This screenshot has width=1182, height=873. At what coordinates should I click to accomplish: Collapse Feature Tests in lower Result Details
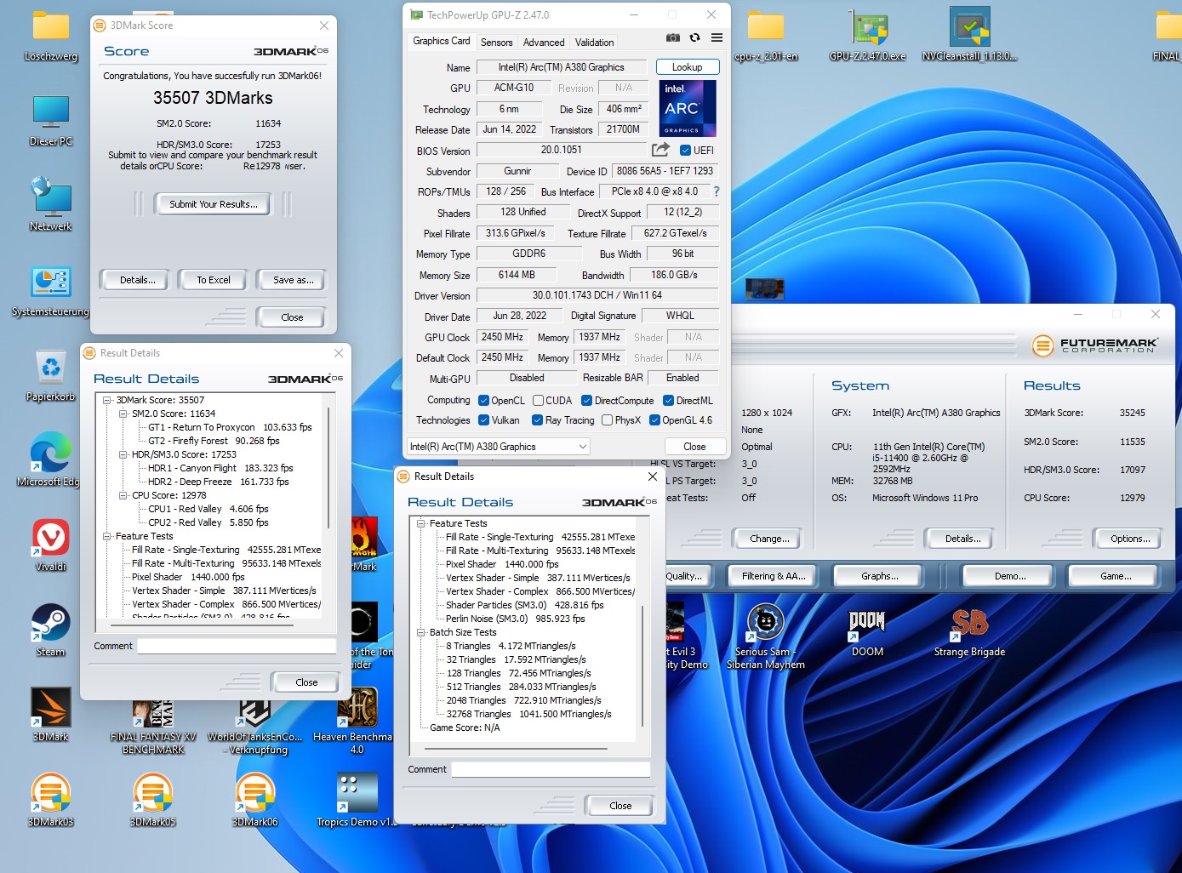pyautogui.click(x=420, y=523)
